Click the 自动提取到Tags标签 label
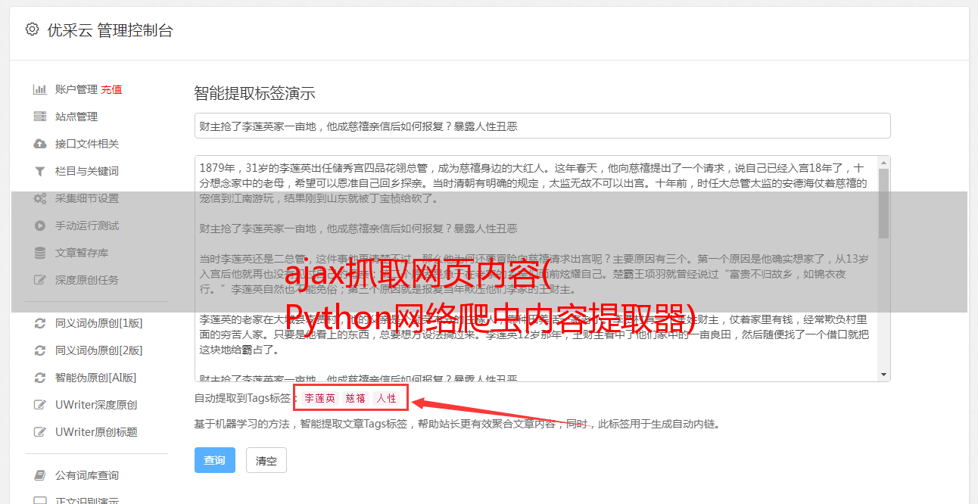 242,398
